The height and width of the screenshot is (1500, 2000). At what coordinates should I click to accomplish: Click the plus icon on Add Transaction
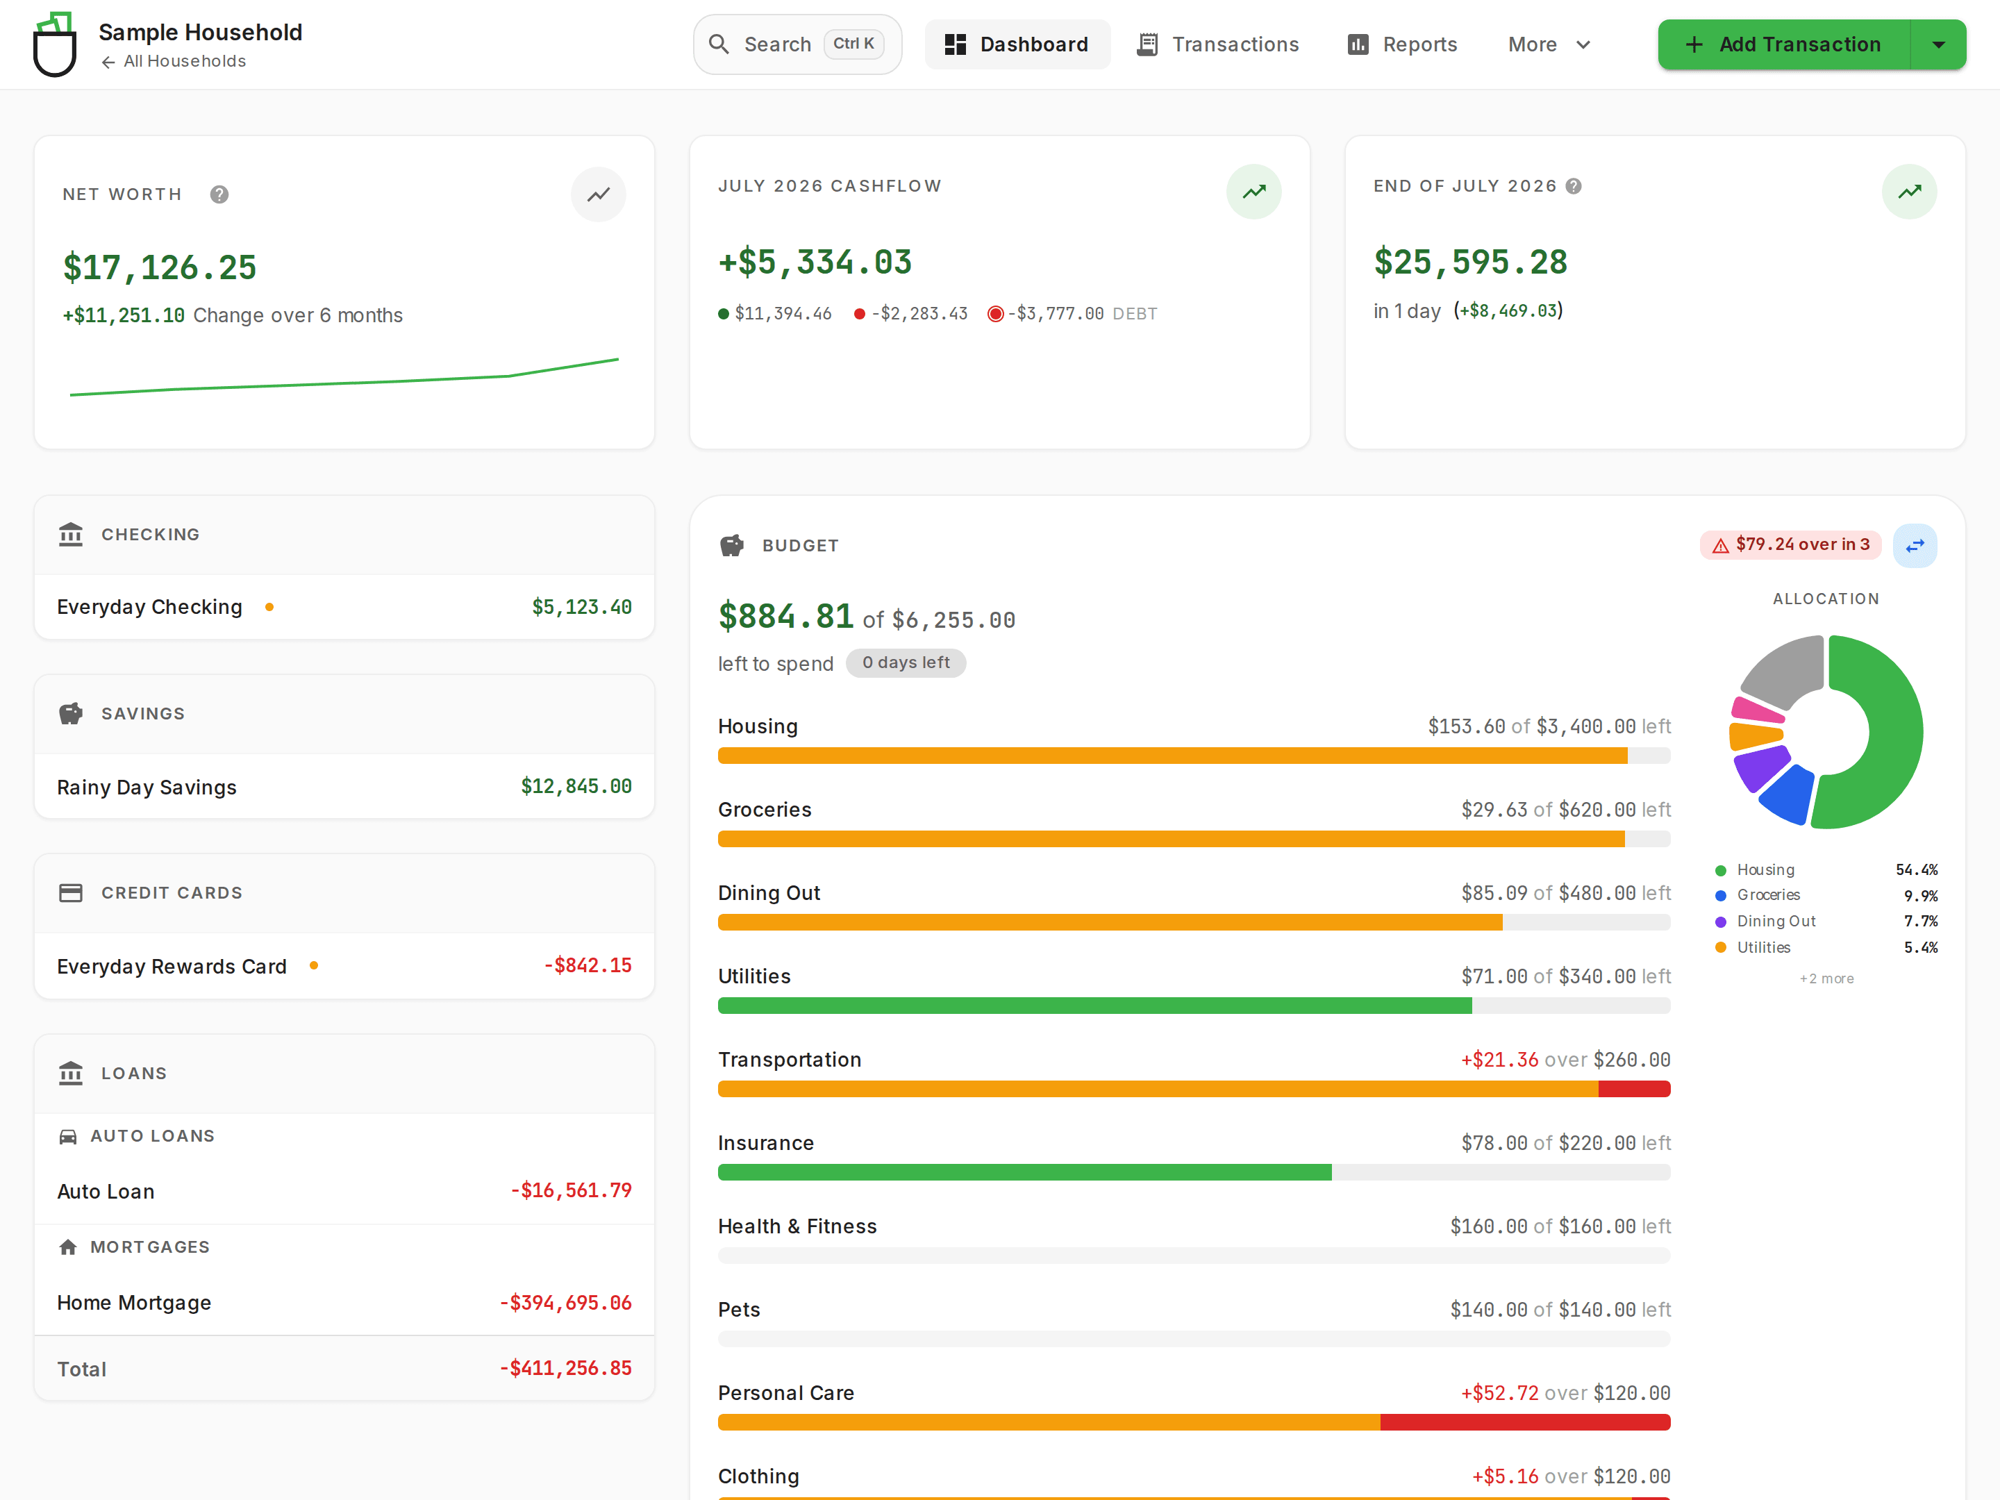[x=1694, y=44]
